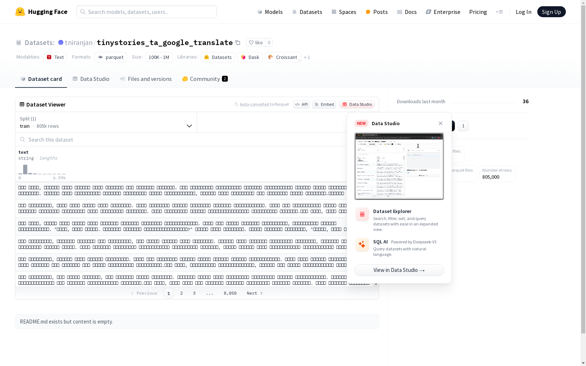Click the 100K - 1M size tag
Viewport: 586px width, 366px height.
pyautogui.click(x=159, y=57)
